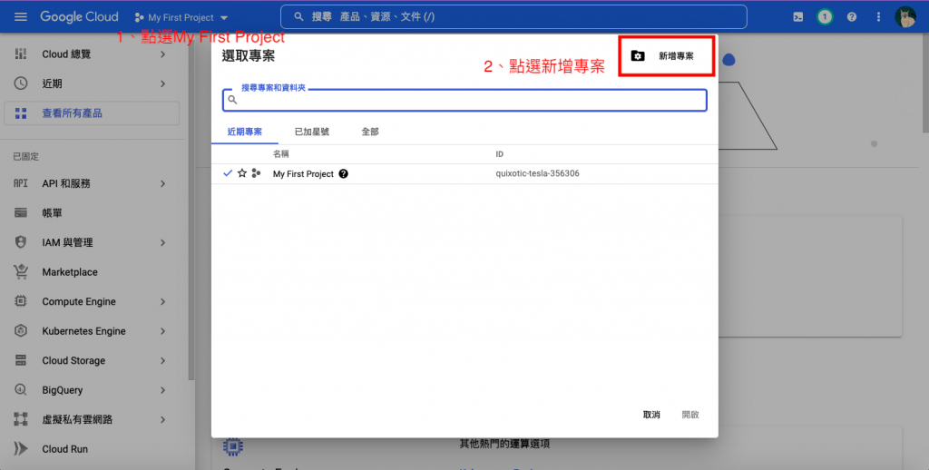Image resolution: width=929 pixels, height=470 pixels.
Task: Open the help question mark icon
Action: (x=851, y=17)
